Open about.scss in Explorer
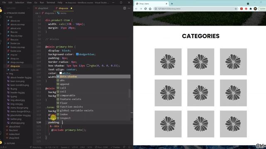Viewport: 266px width, 149px height. click(15, 28)
